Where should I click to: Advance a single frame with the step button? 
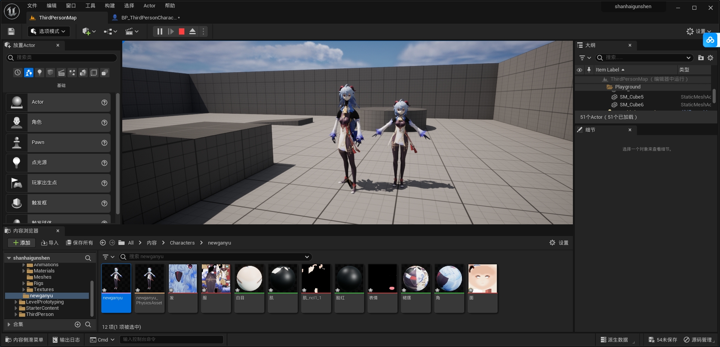[x=170, y=31]
